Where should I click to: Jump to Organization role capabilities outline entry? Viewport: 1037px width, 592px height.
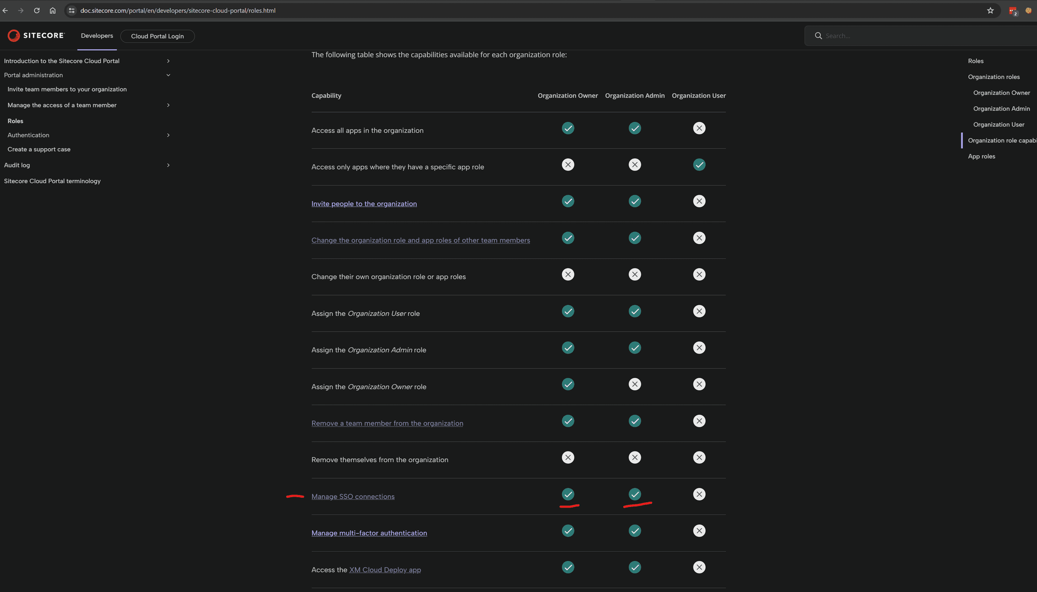coord(1002,140)
